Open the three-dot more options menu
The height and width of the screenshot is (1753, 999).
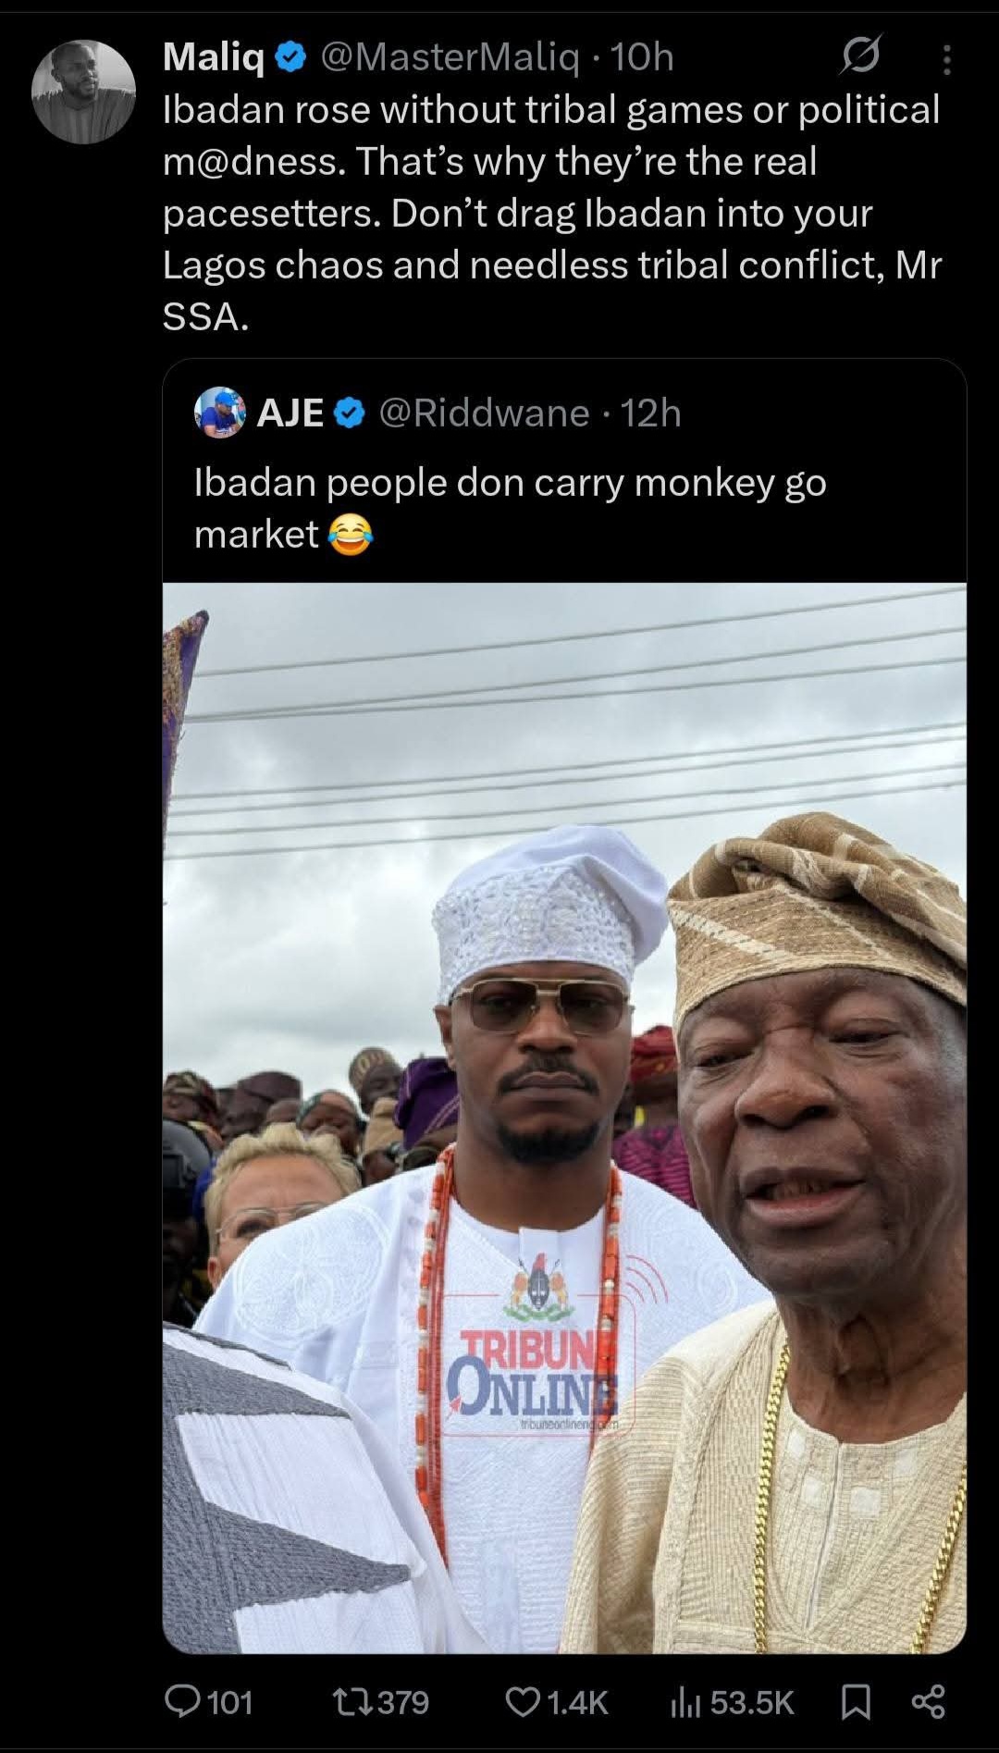[945, 60]
